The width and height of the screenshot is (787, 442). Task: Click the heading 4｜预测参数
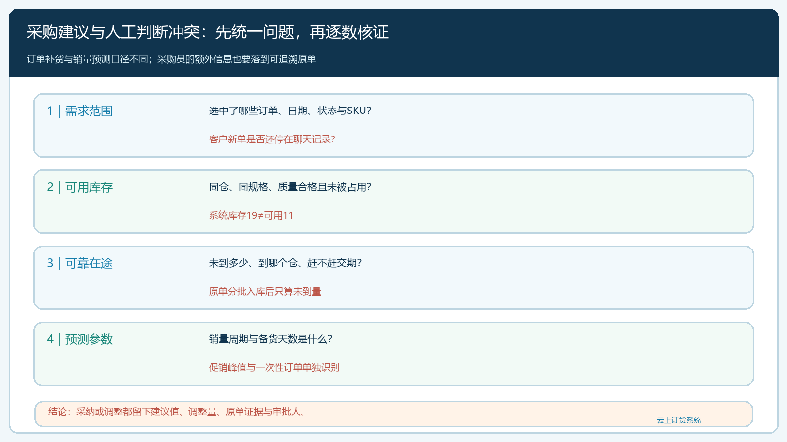coord(80,339)
